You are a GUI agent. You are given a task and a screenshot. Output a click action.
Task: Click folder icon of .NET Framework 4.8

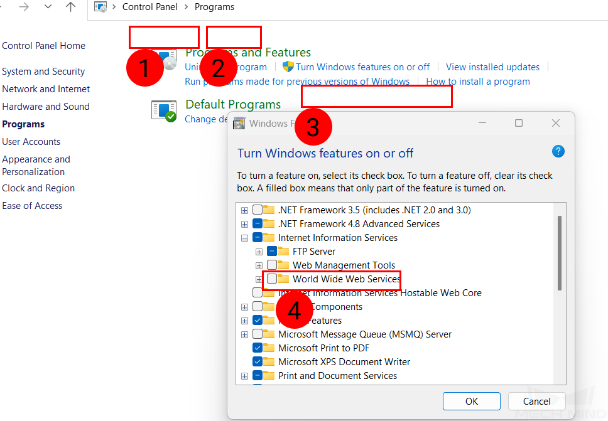(269, 224)
